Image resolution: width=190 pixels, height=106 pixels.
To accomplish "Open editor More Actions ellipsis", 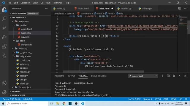I will [x=185, y=9].
